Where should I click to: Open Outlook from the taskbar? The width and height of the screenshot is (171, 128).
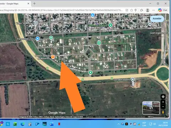tap(37, 124)
